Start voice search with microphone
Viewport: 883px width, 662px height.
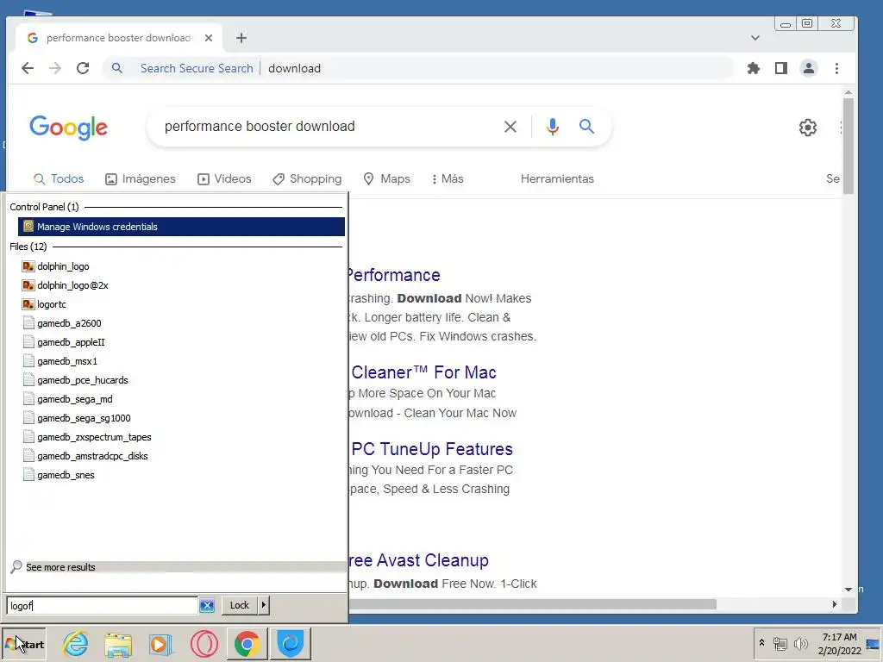(x=553, y=127)
